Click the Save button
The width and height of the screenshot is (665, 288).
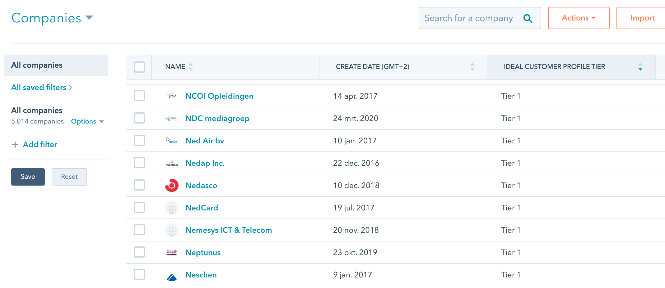click(28, 177)
